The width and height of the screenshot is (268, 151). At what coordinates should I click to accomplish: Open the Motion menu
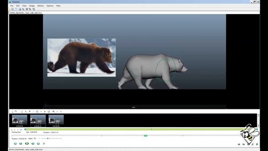pyautogui.click(x=41, y=6)
